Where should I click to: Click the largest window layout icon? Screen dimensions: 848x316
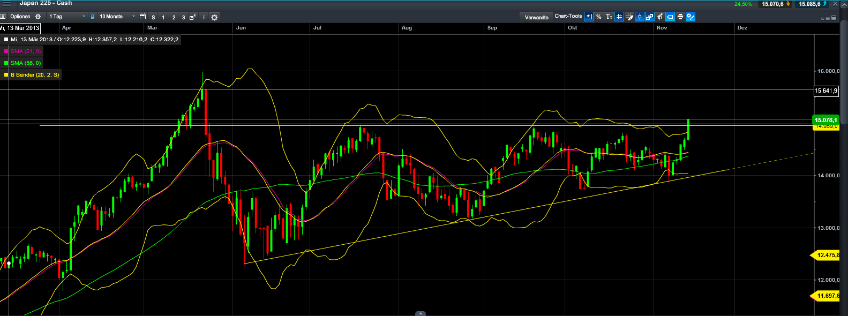tap(834, 18)
